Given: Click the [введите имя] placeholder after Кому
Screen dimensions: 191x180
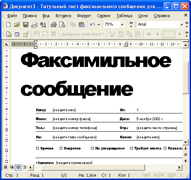Looking at the screenshot, I should pos(64,110).
